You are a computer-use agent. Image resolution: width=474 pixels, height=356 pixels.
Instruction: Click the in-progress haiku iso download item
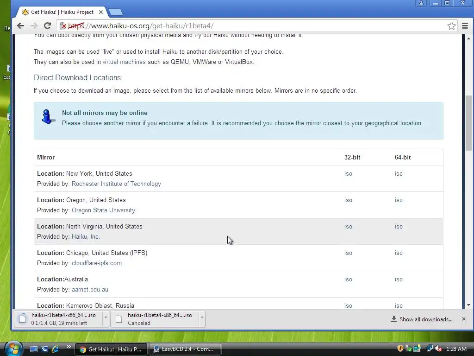(59, 319)
